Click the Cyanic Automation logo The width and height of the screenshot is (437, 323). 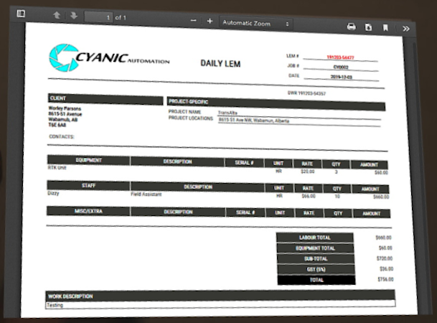click(x=109, y=58)
